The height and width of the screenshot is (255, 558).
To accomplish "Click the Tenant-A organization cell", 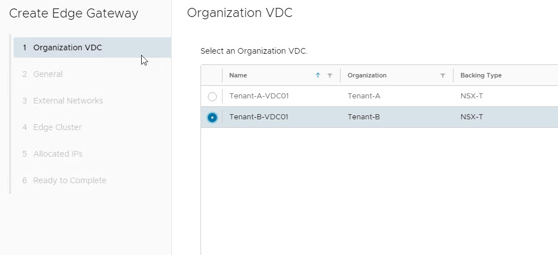I will (x=364, y=96).
